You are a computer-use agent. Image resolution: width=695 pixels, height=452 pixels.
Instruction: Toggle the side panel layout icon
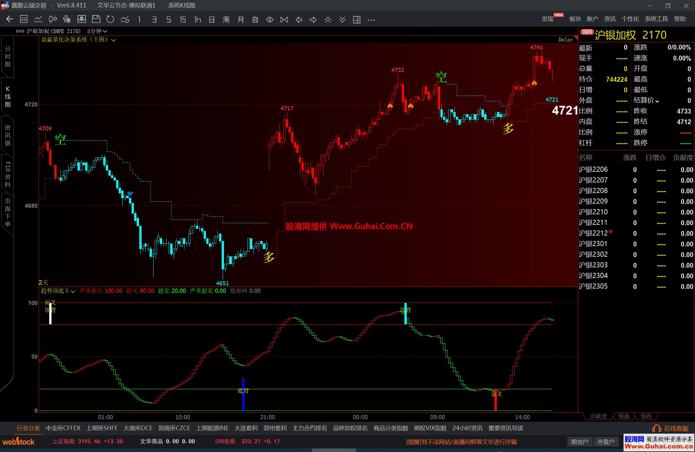pos(357,20)
